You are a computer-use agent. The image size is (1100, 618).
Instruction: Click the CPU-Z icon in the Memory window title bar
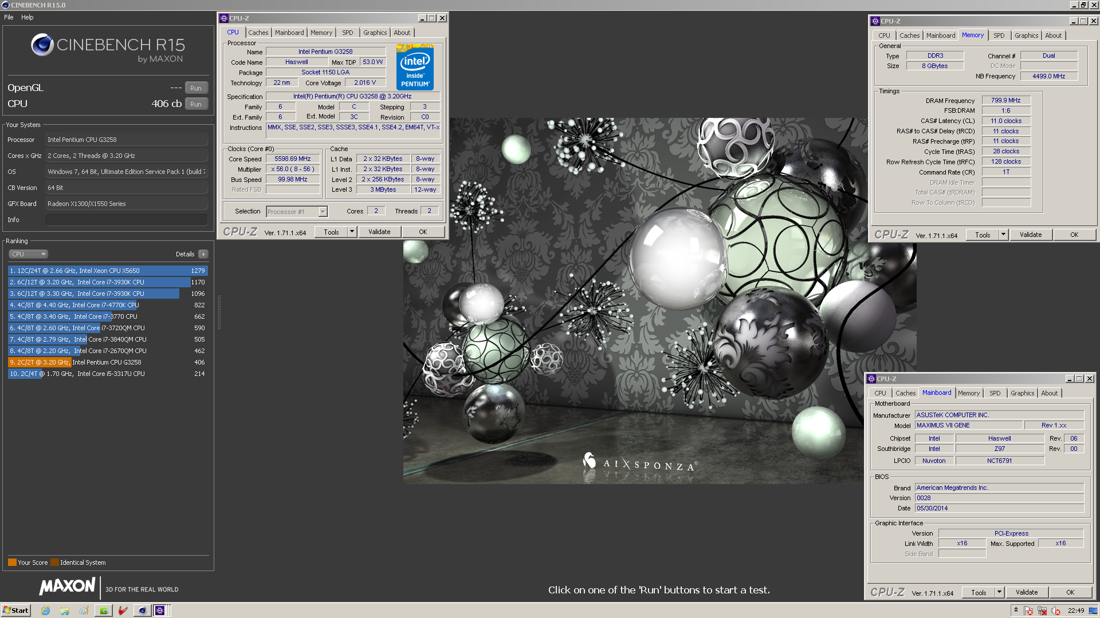tap(875, 21)
